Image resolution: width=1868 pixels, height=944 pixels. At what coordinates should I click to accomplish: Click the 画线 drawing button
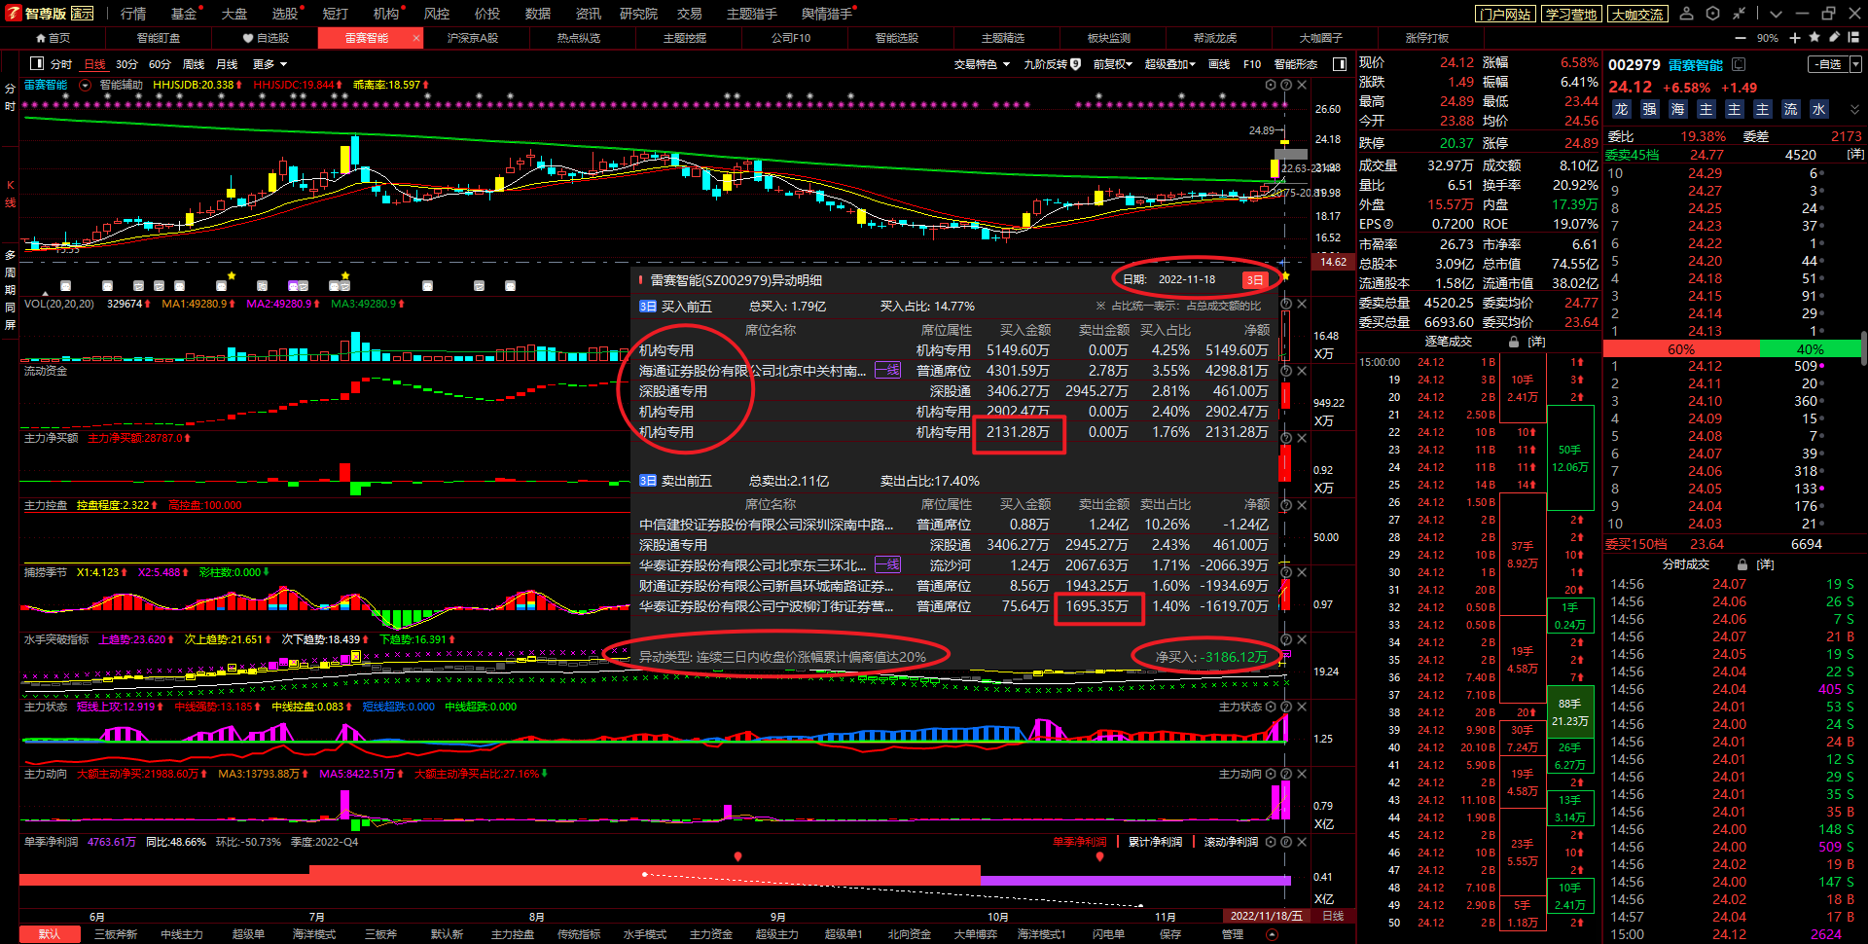1219,64
